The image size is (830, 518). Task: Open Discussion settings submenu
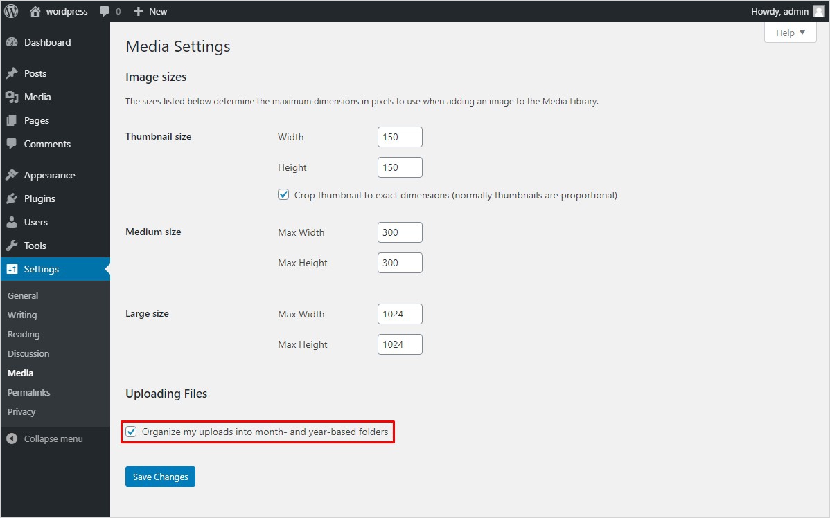click(28, 353)
